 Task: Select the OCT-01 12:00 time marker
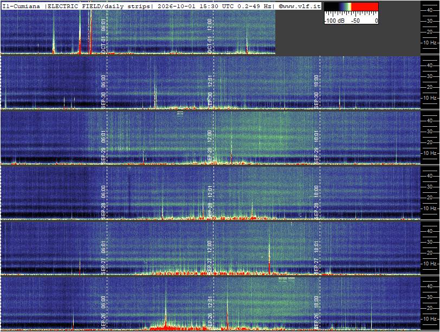click(x=210, y=36)
